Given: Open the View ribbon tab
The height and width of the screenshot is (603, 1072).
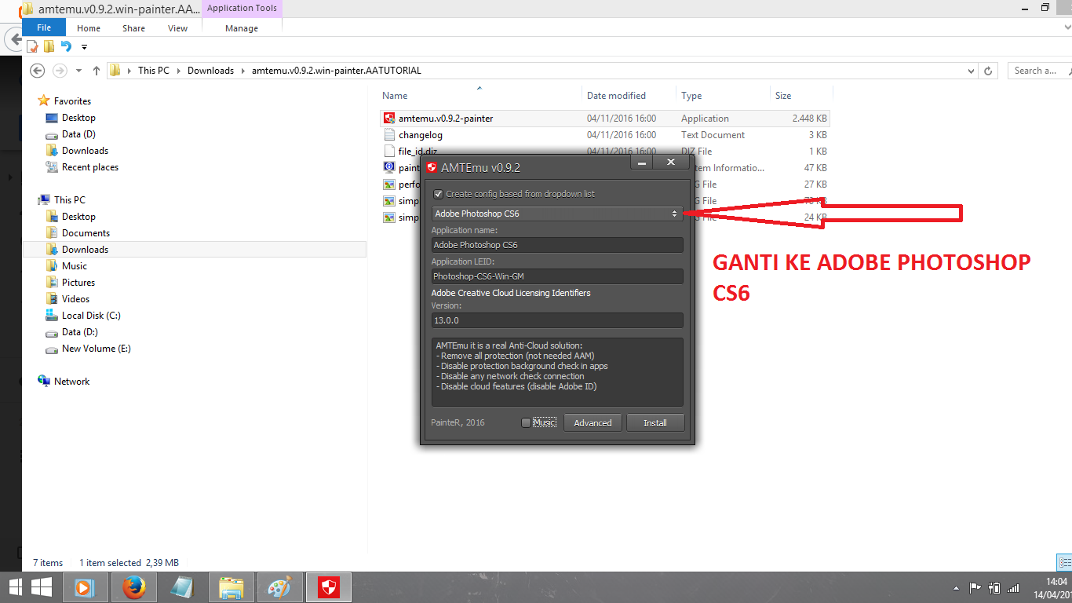Looking at the screenshot, I should coord(178,27).
